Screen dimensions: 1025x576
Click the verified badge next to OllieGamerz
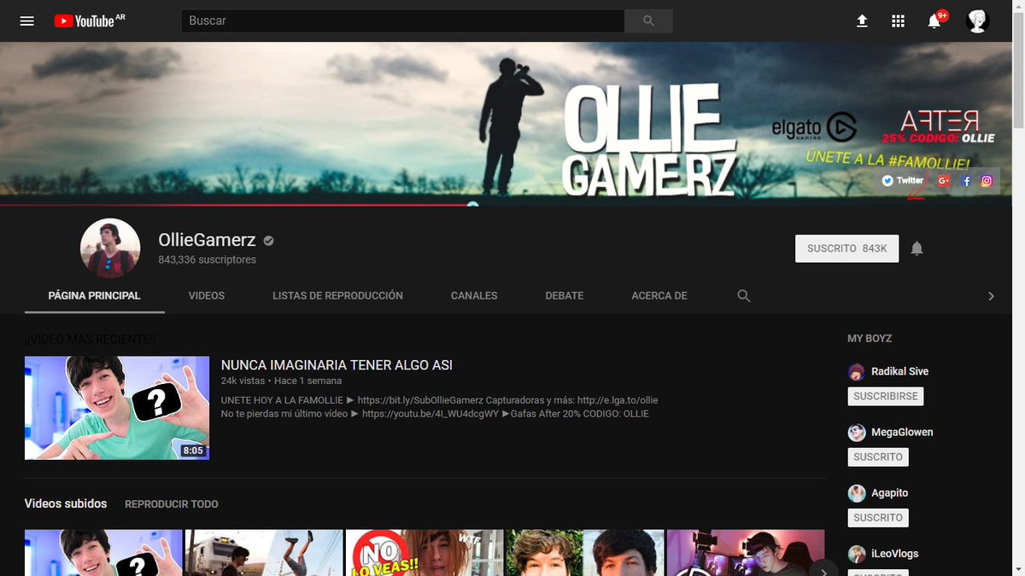[x=268, y=241]
